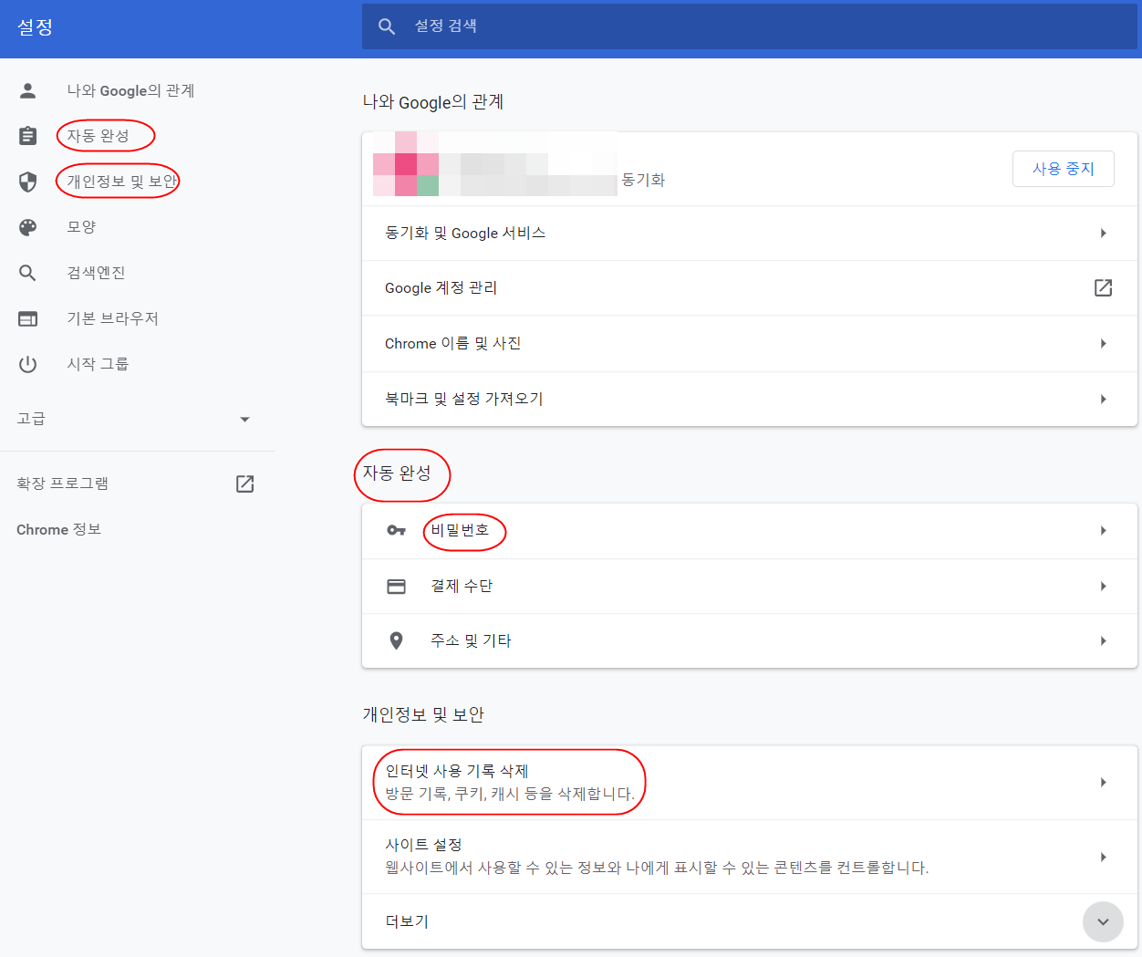Click the power icon for 시작 그룹
The height and width of the screenshot is (957, 1142).
coord(28,364)
